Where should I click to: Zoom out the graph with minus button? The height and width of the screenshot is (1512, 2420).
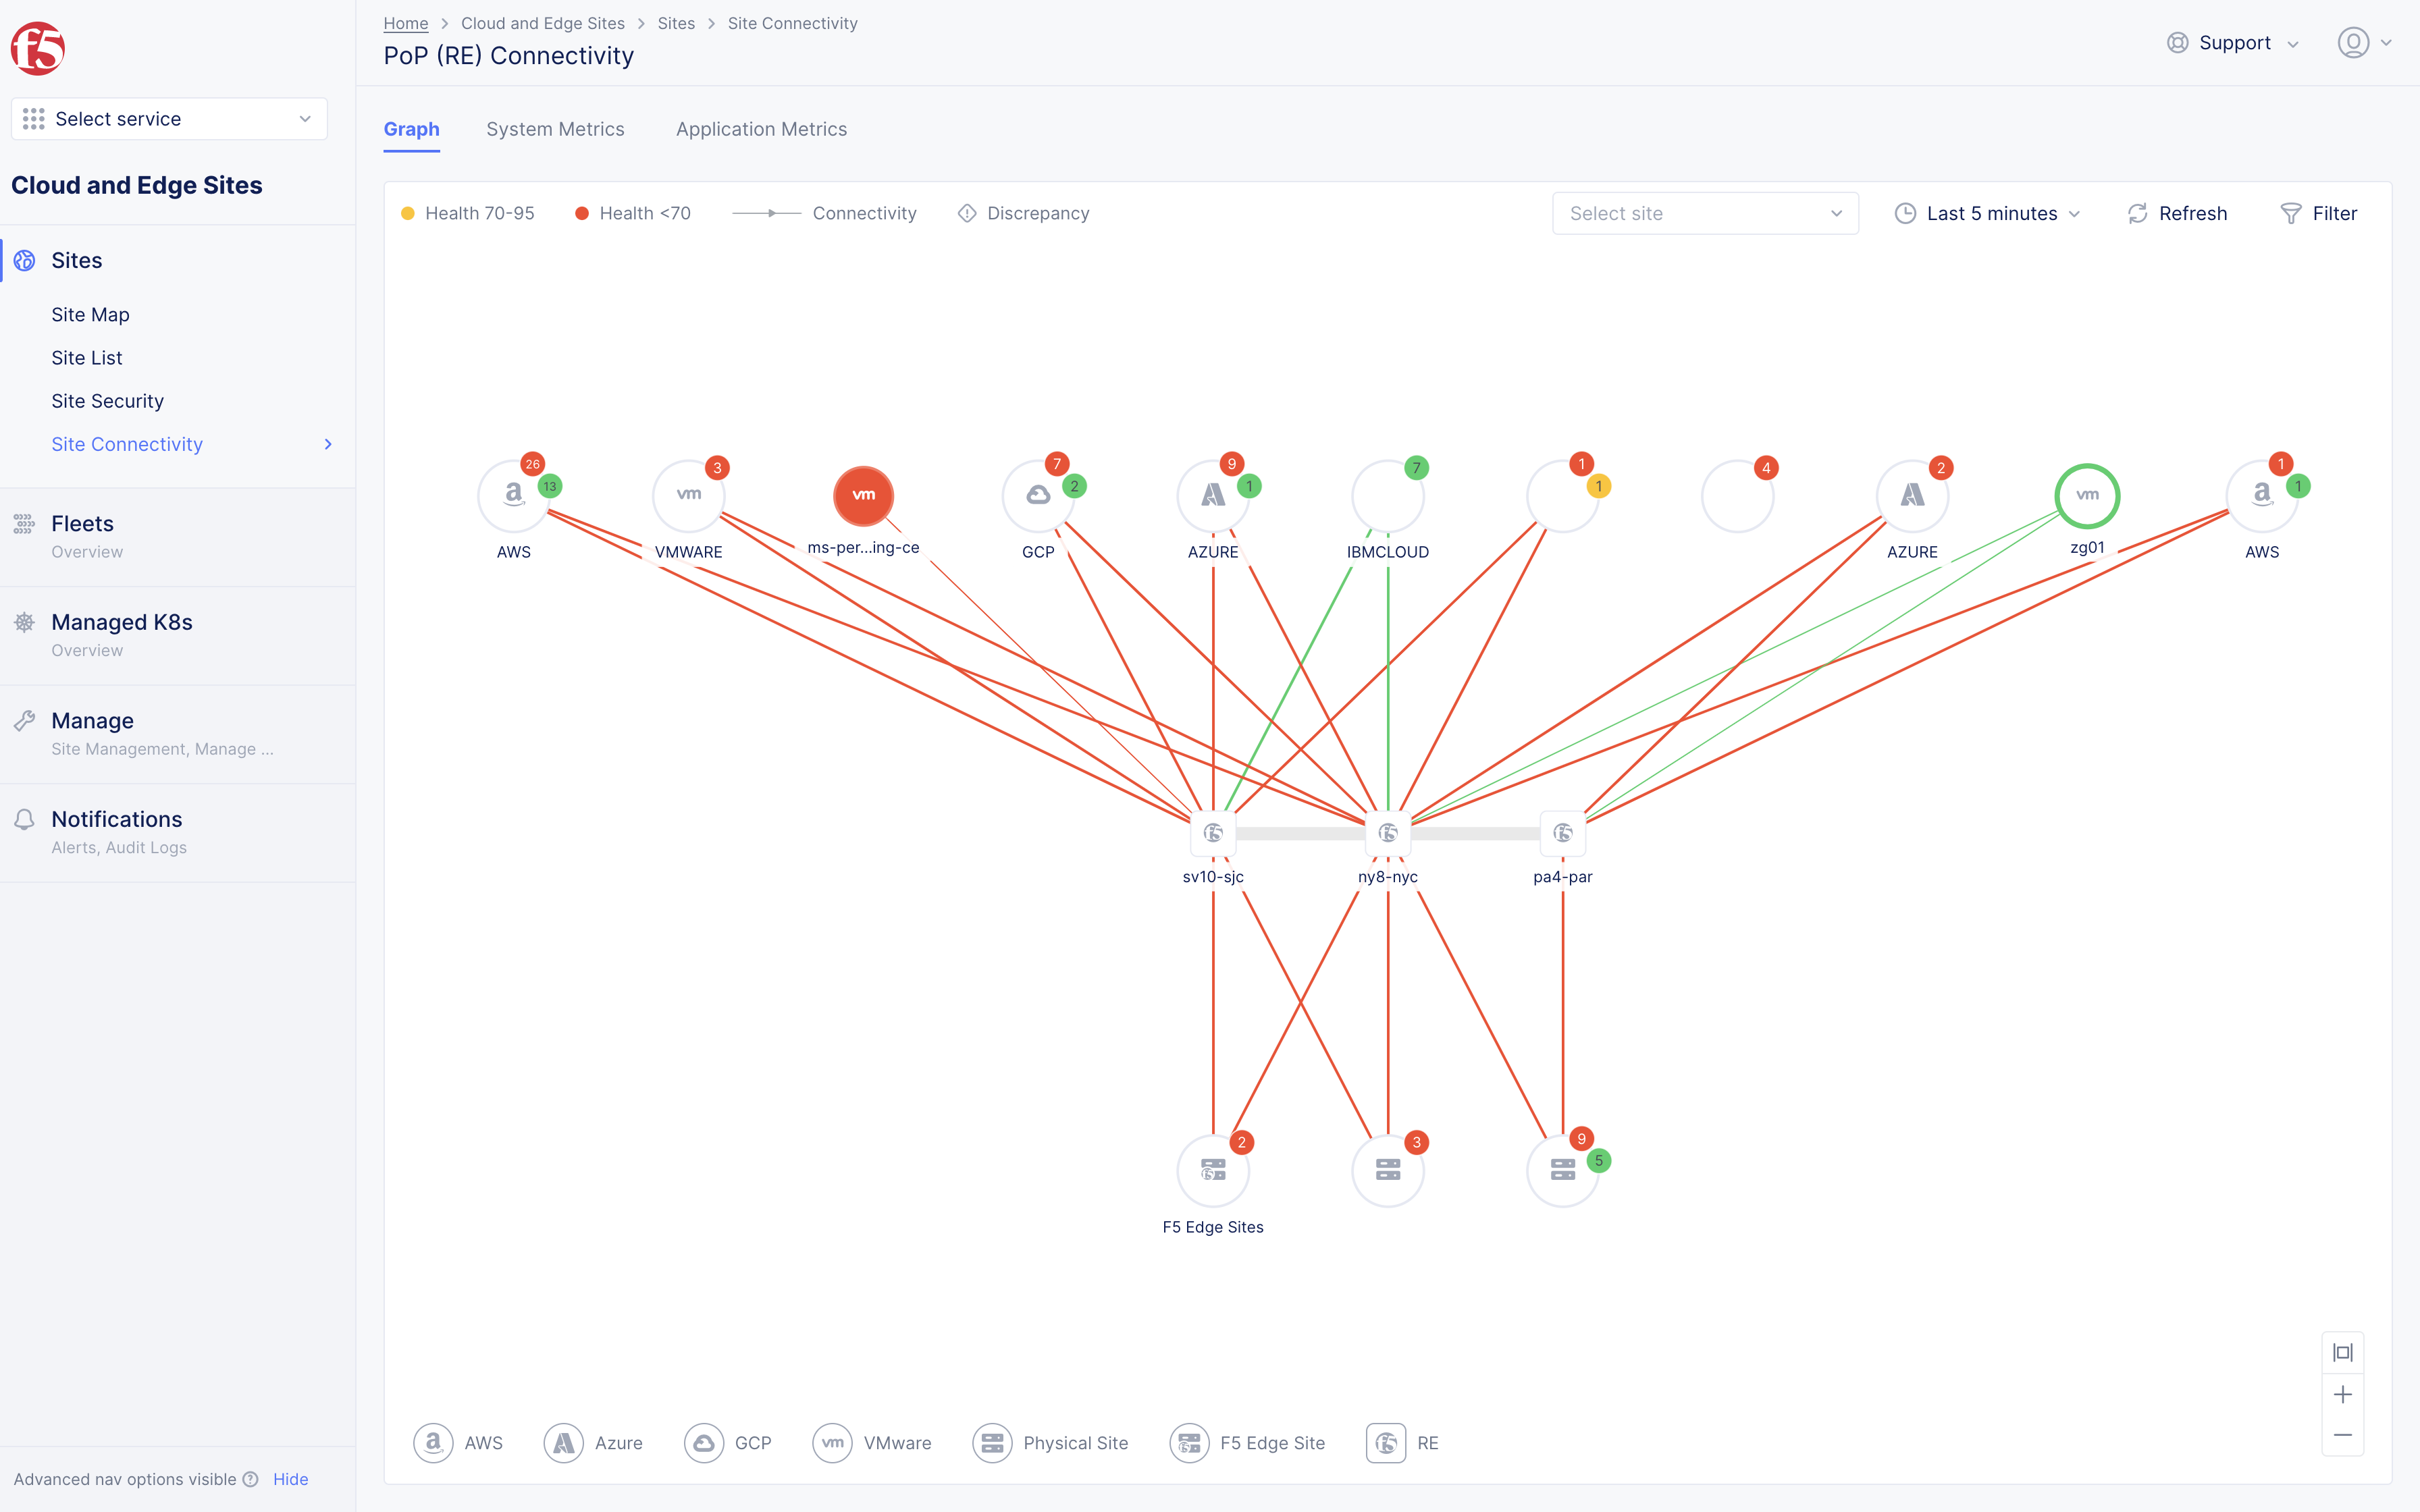click(2343, 1435)
